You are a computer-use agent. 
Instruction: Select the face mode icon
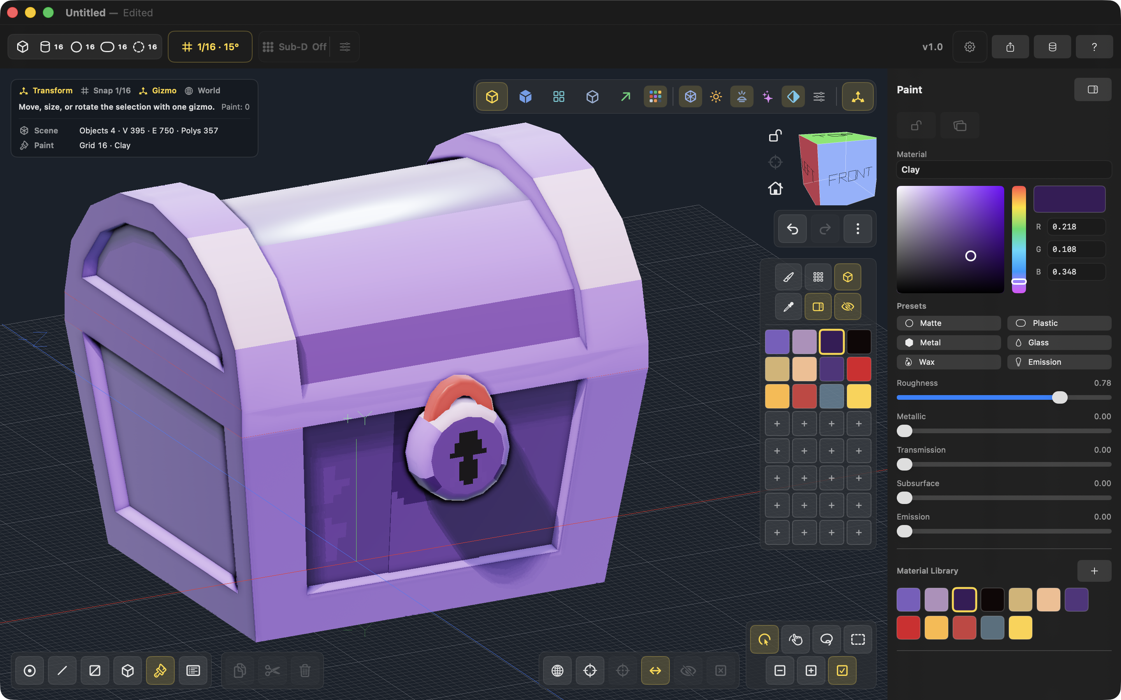tap(95, 670)
